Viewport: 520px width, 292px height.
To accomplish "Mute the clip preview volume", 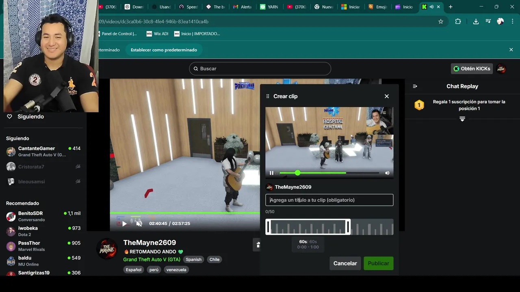I will [x=387, y=173].
